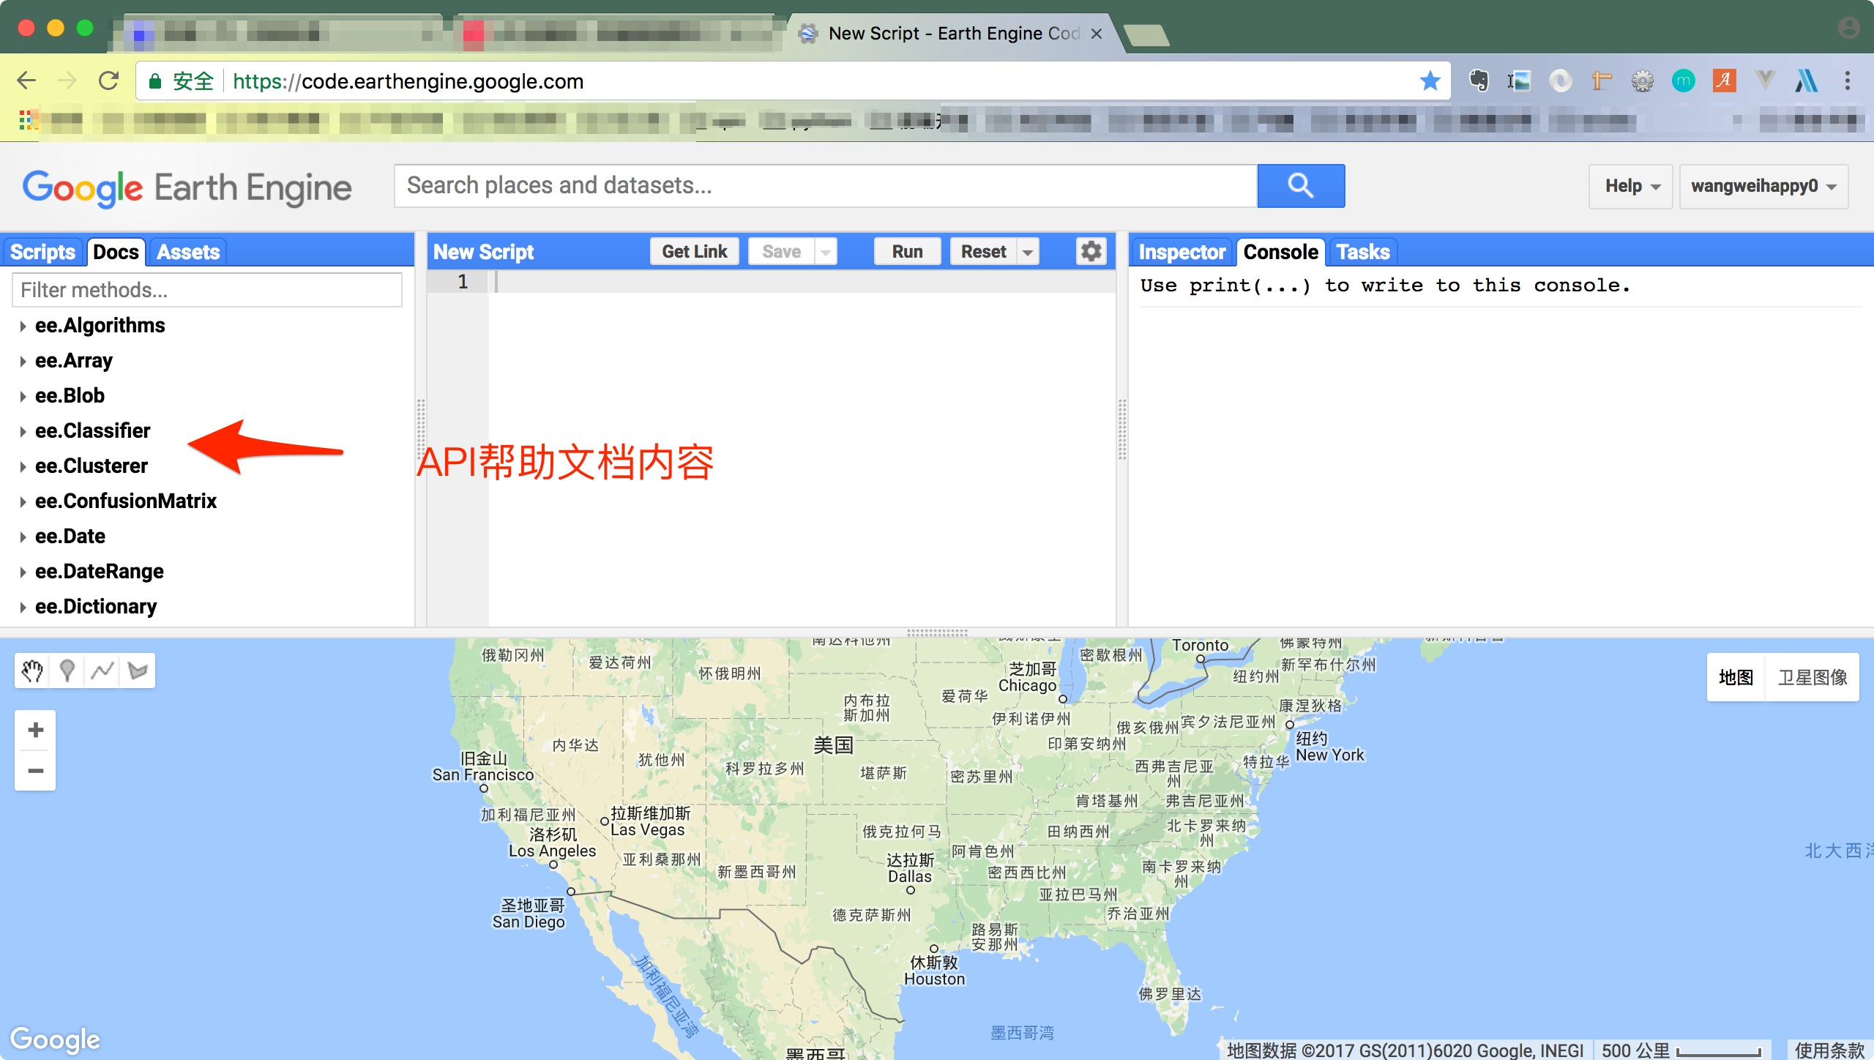Click the search magnifier icon
Image resolution: width=1874 pixels, height=1060 pixels.
click(x=1301, y=185)
